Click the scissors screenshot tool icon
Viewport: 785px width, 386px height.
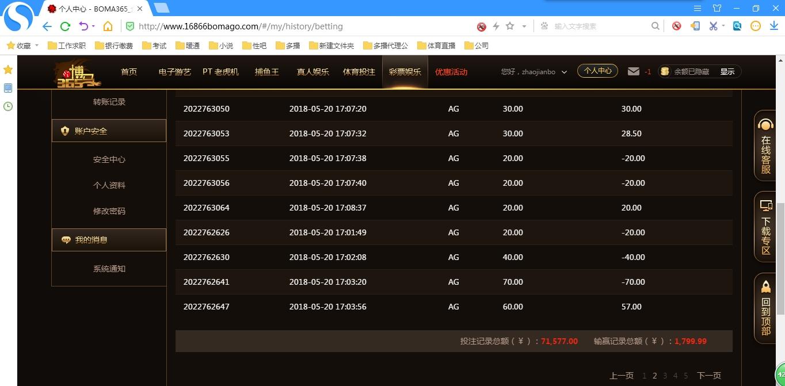(713, 26)
